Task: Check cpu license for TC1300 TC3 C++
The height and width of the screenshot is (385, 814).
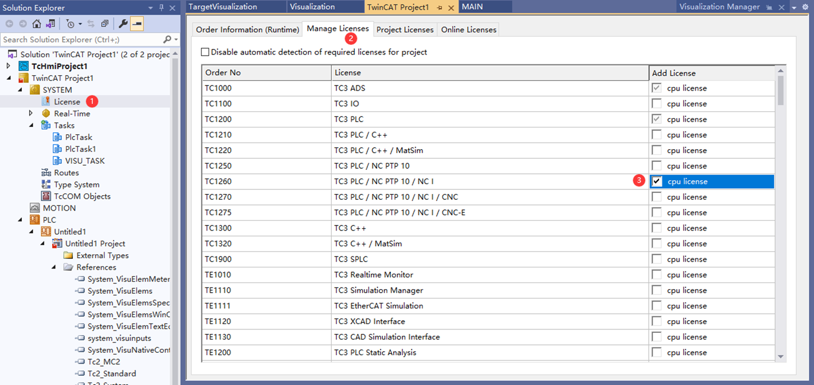Action: pos(657,228)
